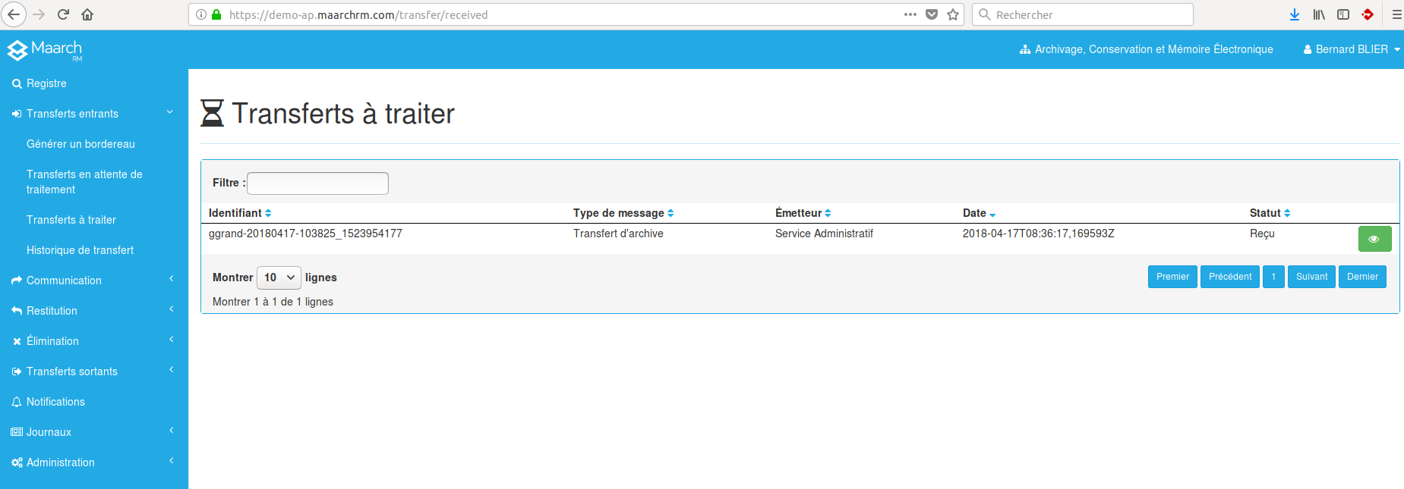This screenshot has height=489, width=1404.
Task: Click the date 2018-04-17T08:36:17,169593Z cell
Action: tap(1038, 234)
